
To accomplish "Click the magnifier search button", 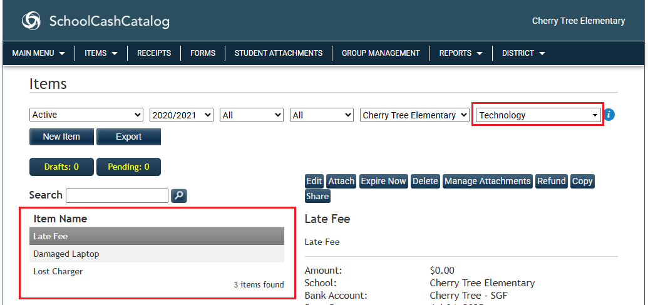I will point(179,196).
